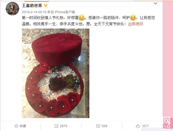Image resolution: width=173 pixels, height=131 pixels.
Task: Click the hugging emoji in the post
Action: click(x=82, y=18)
